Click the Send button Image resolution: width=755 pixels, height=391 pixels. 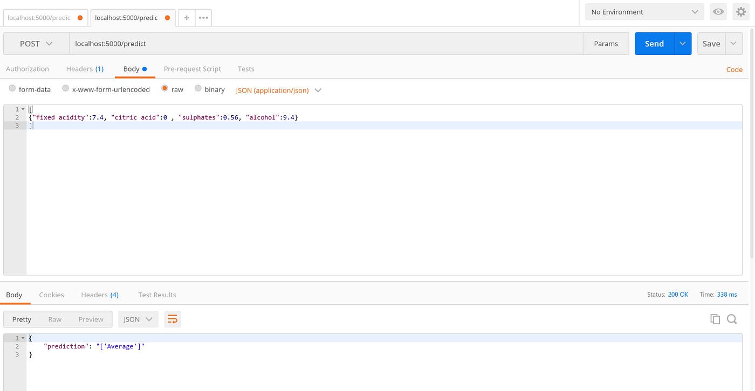pyautogui.click(x=654, y=44)
